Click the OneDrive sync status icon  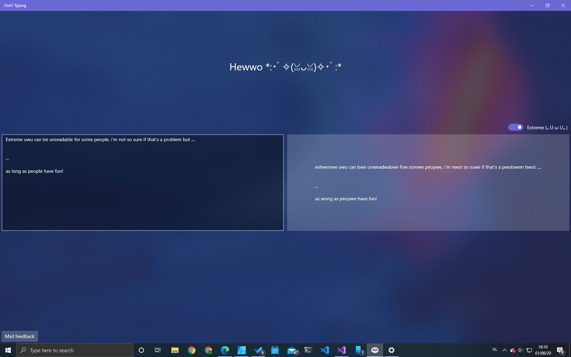(x=513, y=350)
